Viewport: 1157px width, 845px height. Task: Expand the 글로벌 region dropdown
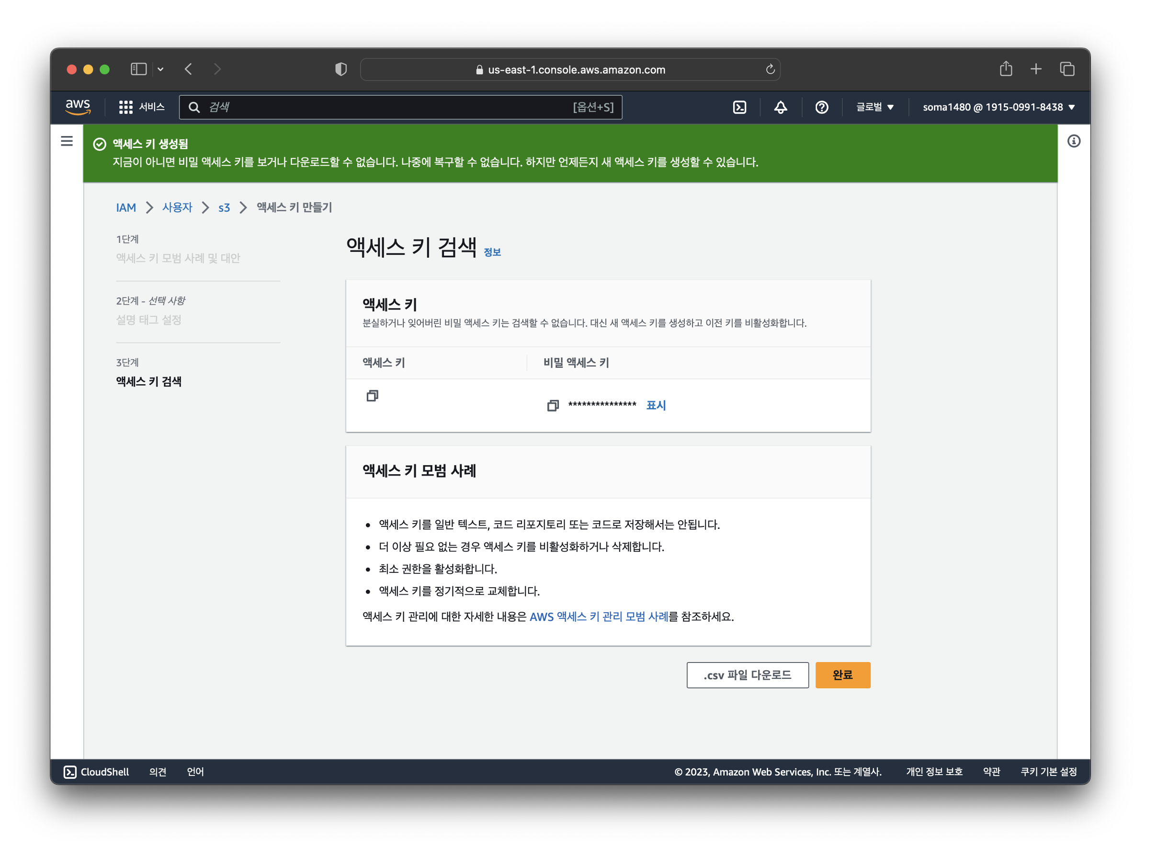pyautogui.click(x=875, y=107)
